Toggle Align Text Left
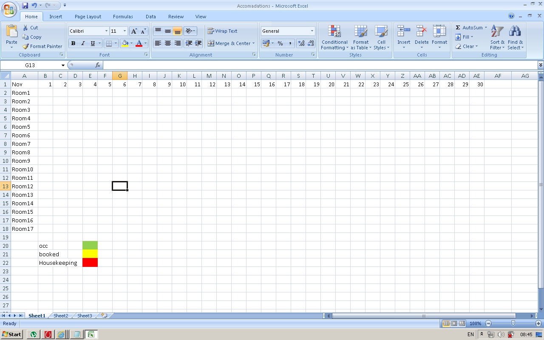Viewport: 544px width, 340px height. [x=158, y=43]
